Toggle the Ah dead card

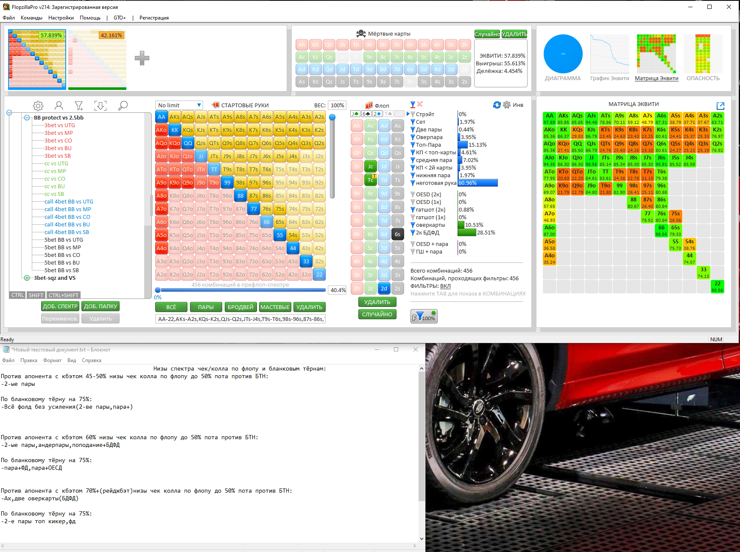(x=302, y=45)
